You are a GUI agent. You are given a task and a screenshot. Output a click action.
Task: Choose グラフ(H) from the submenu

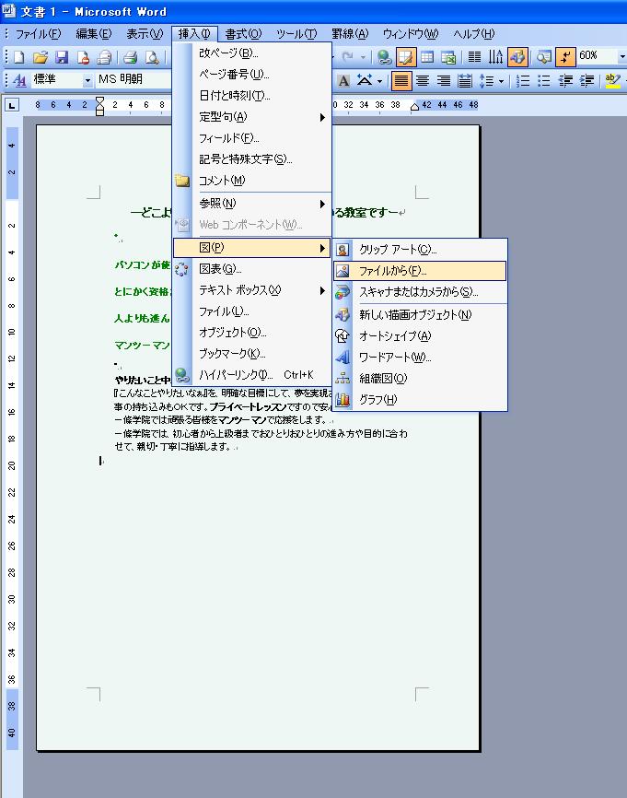click(x=420, y=400)
